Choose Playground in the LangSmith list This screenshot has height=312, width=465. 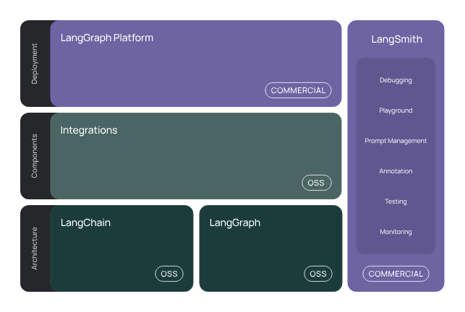[396, 110]
